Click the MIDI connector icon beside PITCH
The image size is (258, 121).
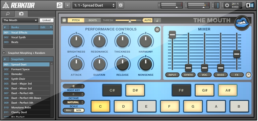pyautogui.click(x=64, y=20)
